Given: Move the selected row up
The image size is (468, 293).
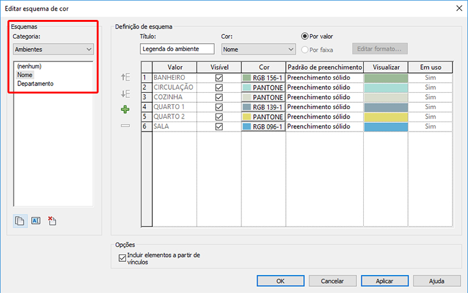Looking at the screenshot, I should [x=125, y=77].
